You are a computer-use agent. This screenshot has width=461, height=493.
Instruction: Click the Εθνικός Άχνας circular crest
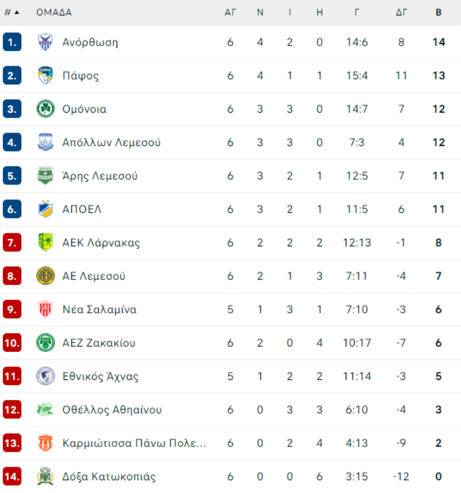tap(45, 376)
